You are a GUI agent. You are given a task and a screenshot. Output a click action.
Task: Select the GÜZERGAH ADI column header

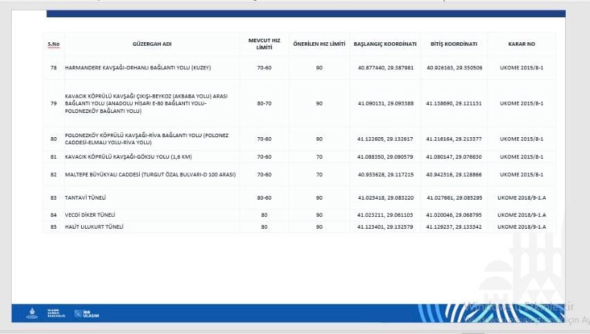[x=152, y=44]
